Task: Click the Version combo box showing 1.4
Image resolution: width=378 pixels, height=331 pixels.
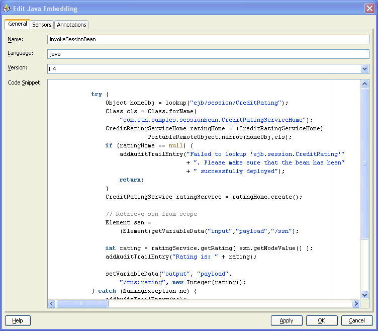Action: coord(208,69)
